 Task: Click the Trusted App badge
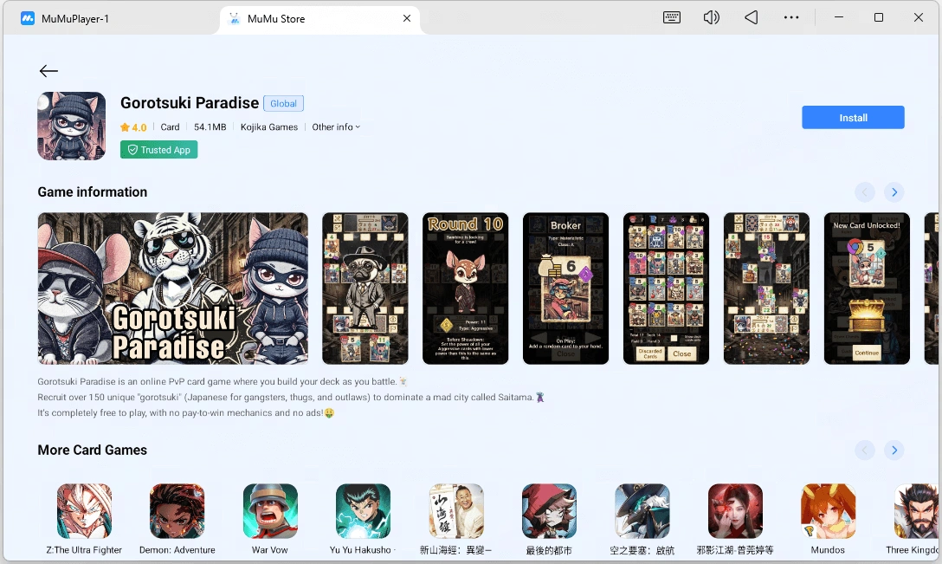158,150
